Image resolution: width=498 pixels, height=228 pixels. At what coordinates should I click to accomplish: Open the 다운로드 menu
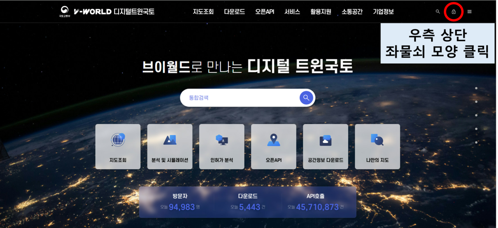234,12
